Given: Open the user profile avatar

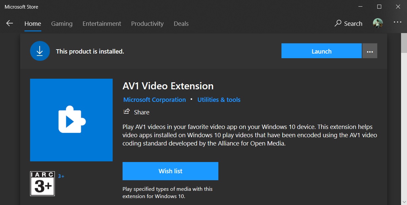Looking at the screenshot, I should [378, 23].
